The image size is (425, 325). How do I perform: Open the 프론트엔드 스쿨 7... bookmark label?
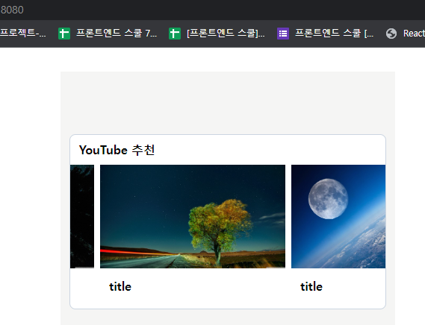pos(117,33)
